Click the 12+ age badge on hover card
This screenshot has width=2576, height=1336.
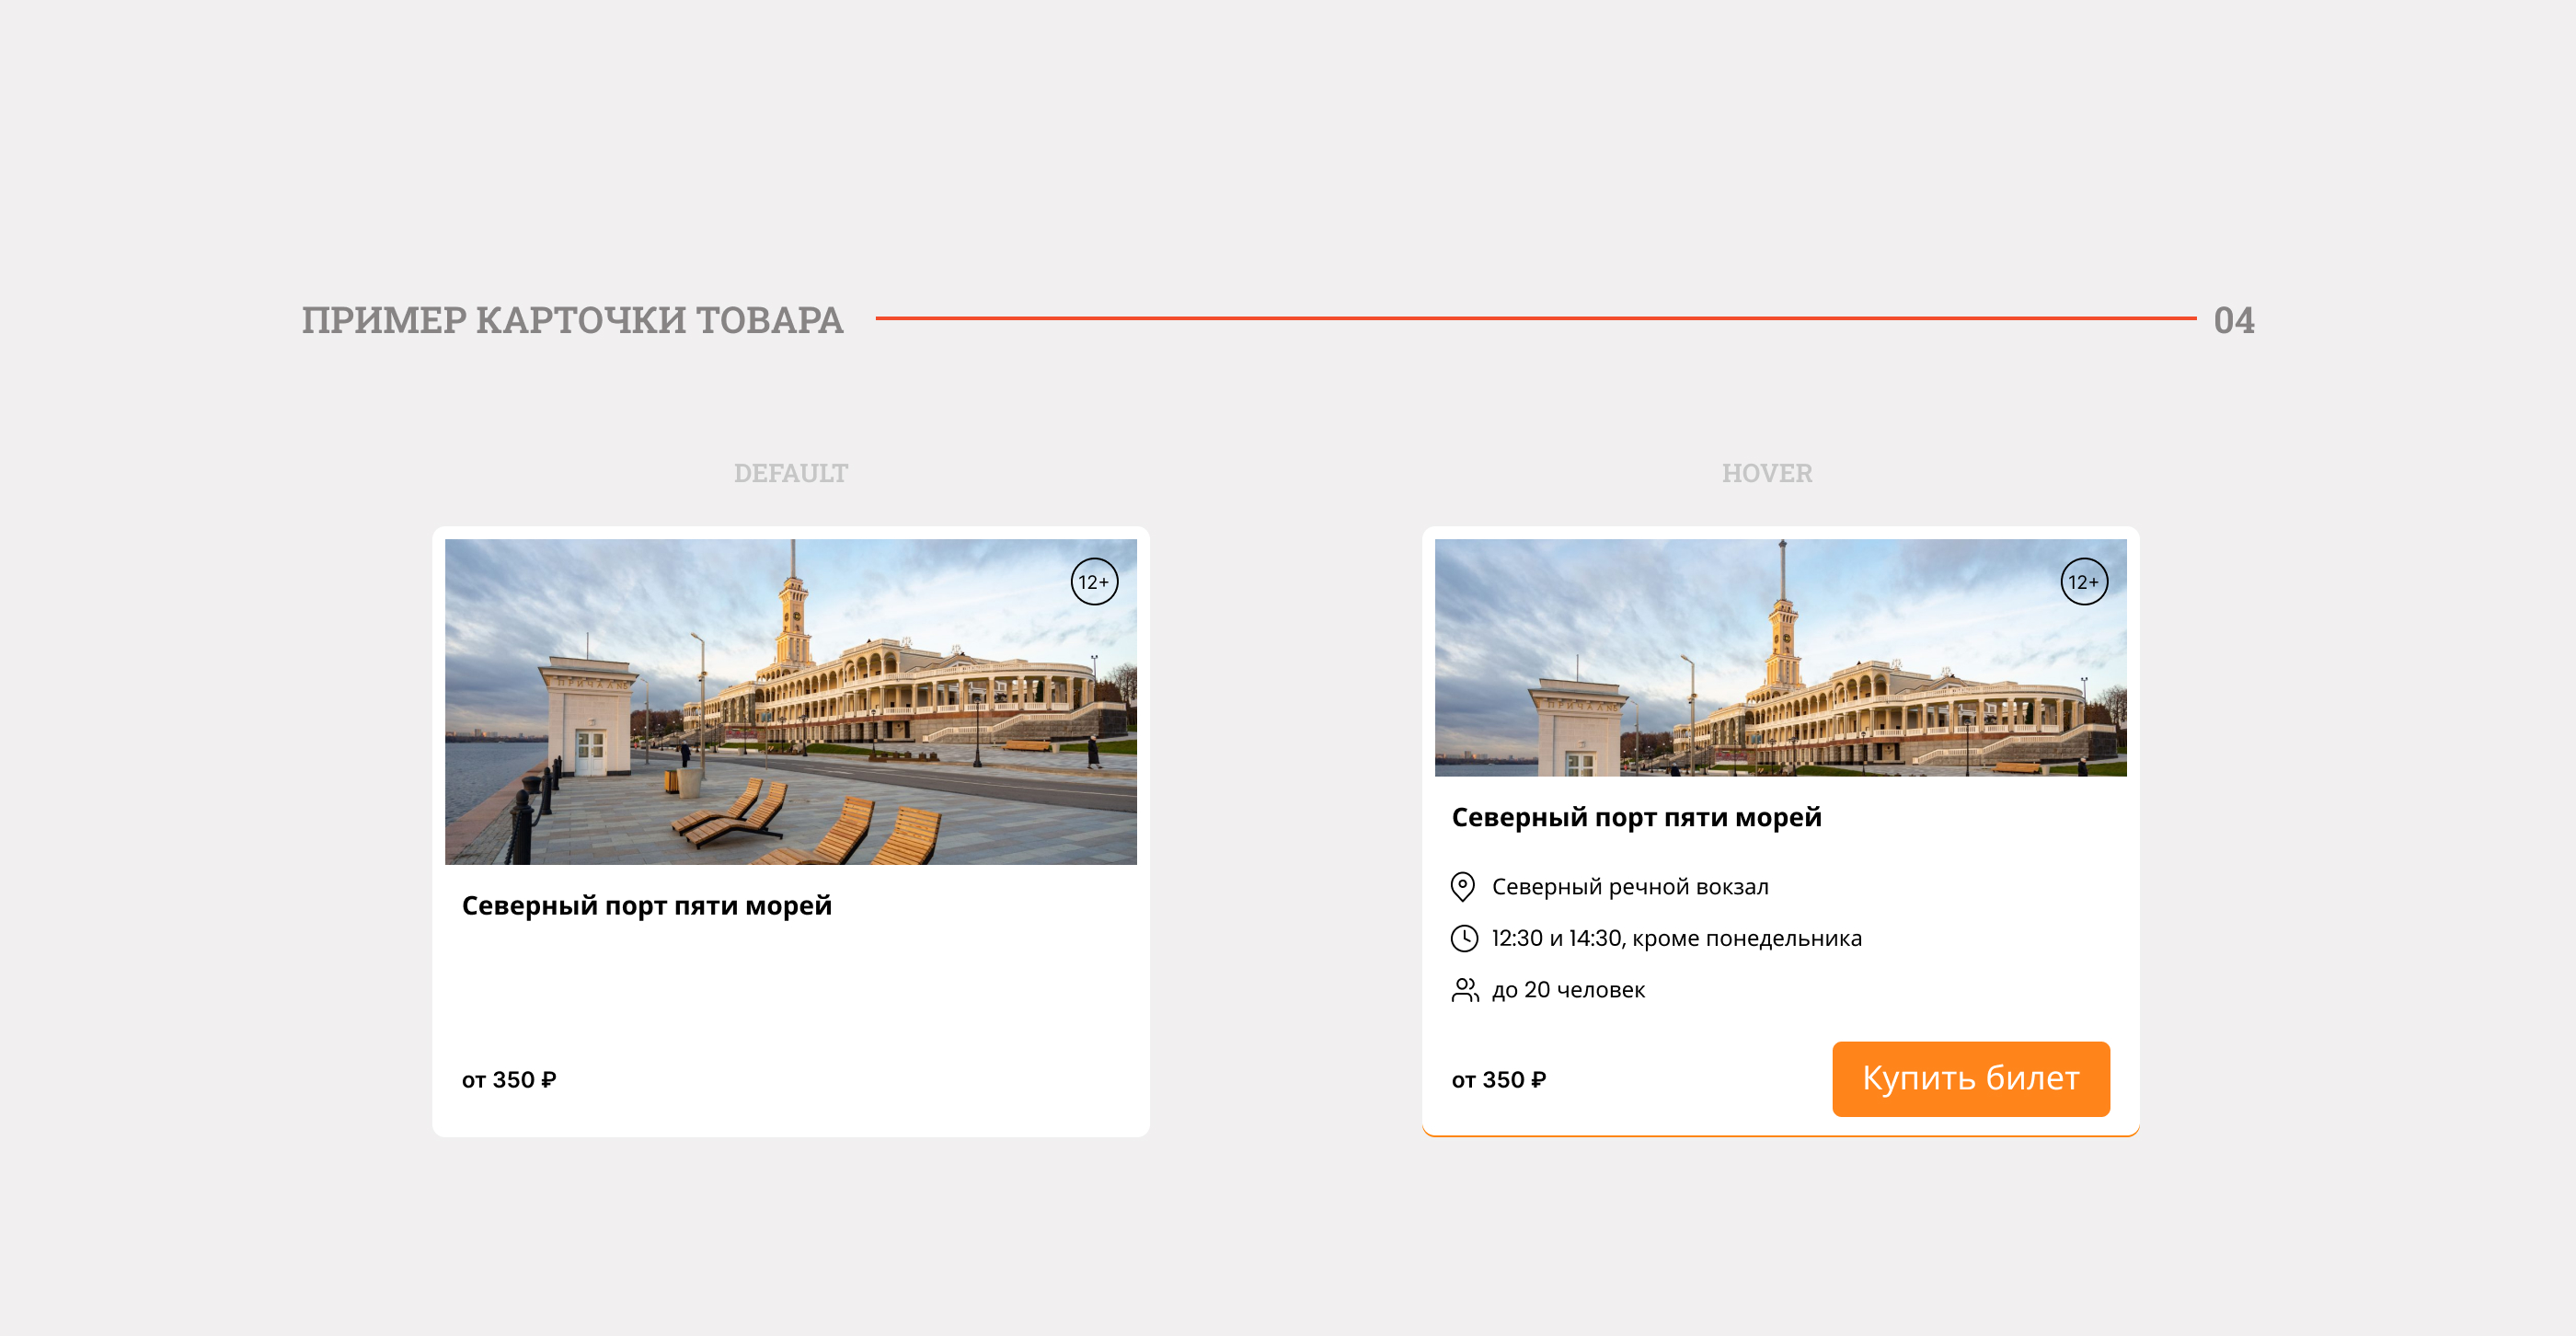click(2084, 582)
